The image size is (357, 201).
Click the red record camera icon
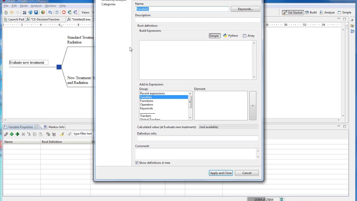64,12
